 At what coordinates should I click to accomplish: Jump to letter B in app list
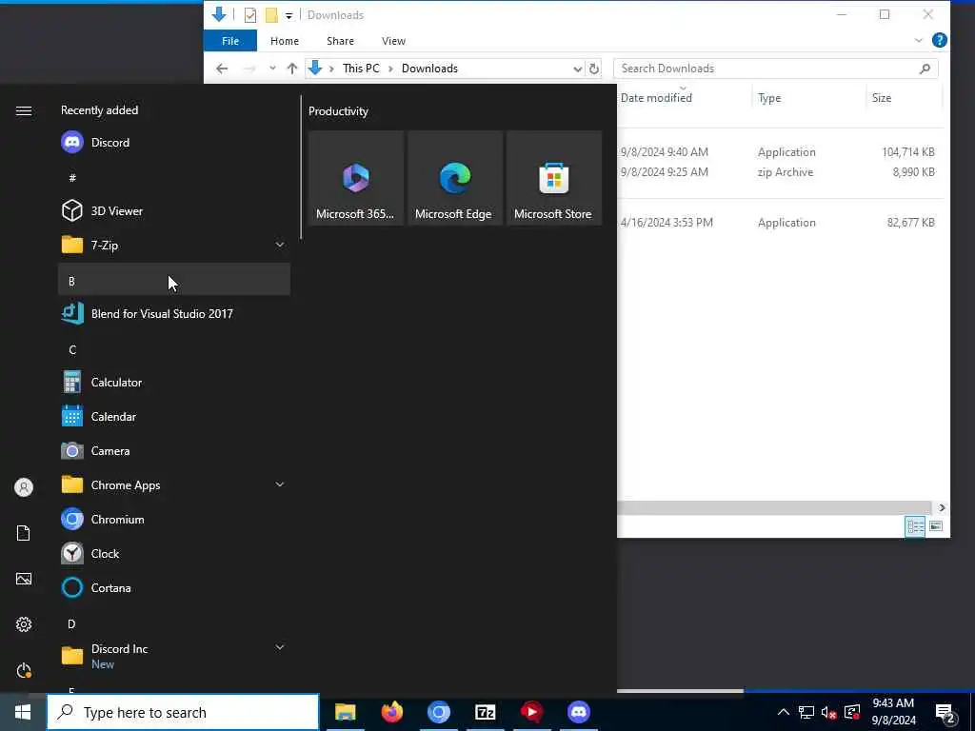(174, 279)
